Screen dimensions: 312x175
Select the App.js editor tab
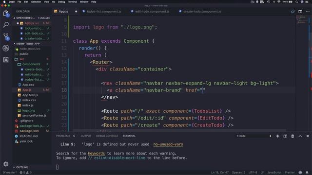click(x=63, y=12)
